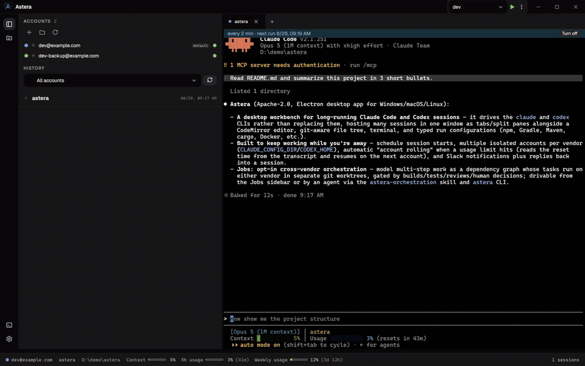Click the default badge on dev@example.com
The width and height of the screenshot is (585, 366).
[x=200, y=46]
